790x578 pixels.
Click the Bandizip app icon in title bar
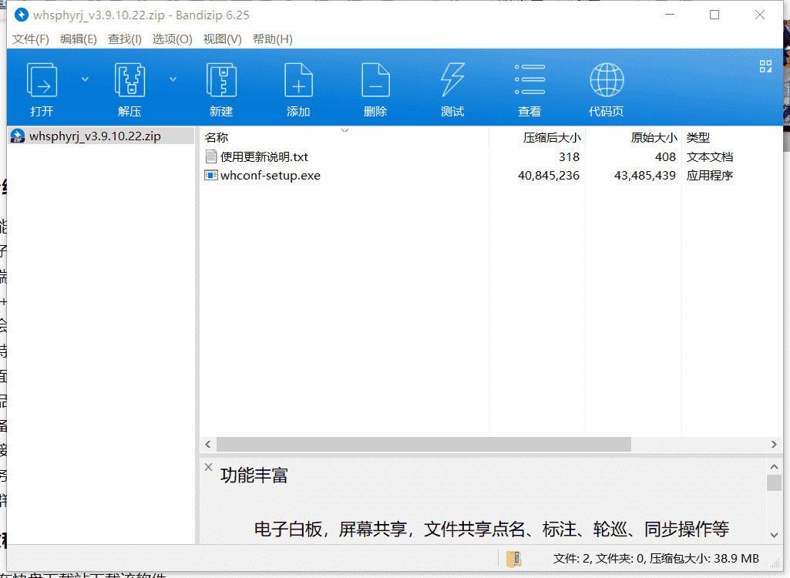pyautogui.click(x=22, y=15)
